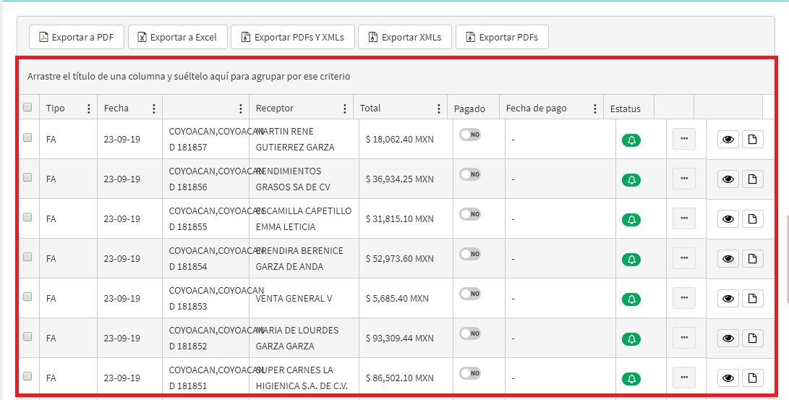
Task: Click green bell status for invoice D 181851
Action: click(631, 378)
